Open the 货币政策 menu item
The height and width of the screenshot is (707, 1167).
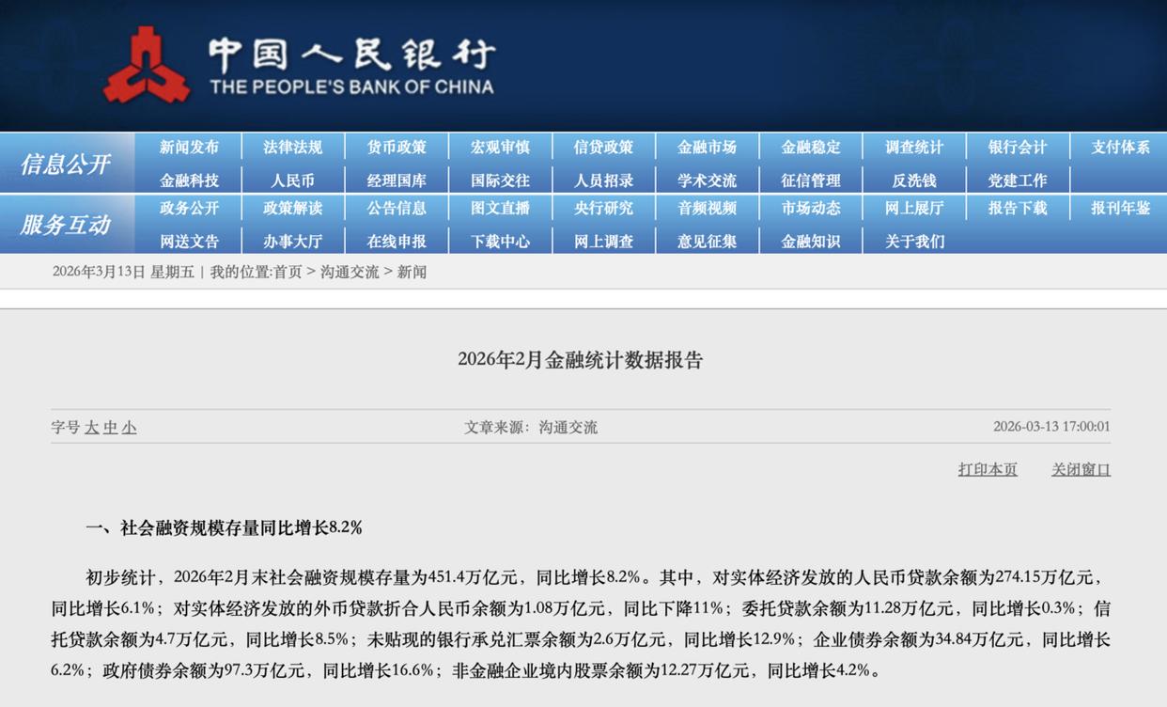(x=397, y=148)
